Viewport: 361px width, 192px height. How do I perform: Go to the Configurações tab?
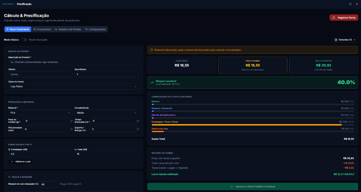95,30
